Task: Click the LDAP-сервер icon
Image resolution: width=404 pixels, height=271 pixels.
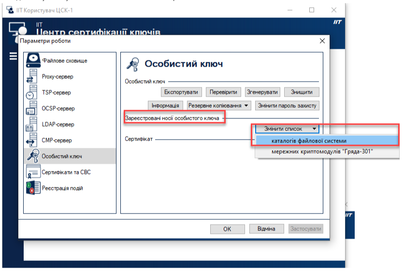Action: click(32, 124)
